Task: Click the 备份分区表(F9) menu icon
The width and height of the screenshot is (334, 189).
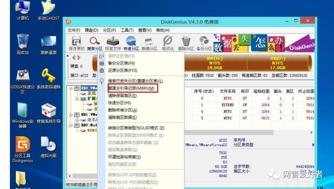Action: pos(102,63)
